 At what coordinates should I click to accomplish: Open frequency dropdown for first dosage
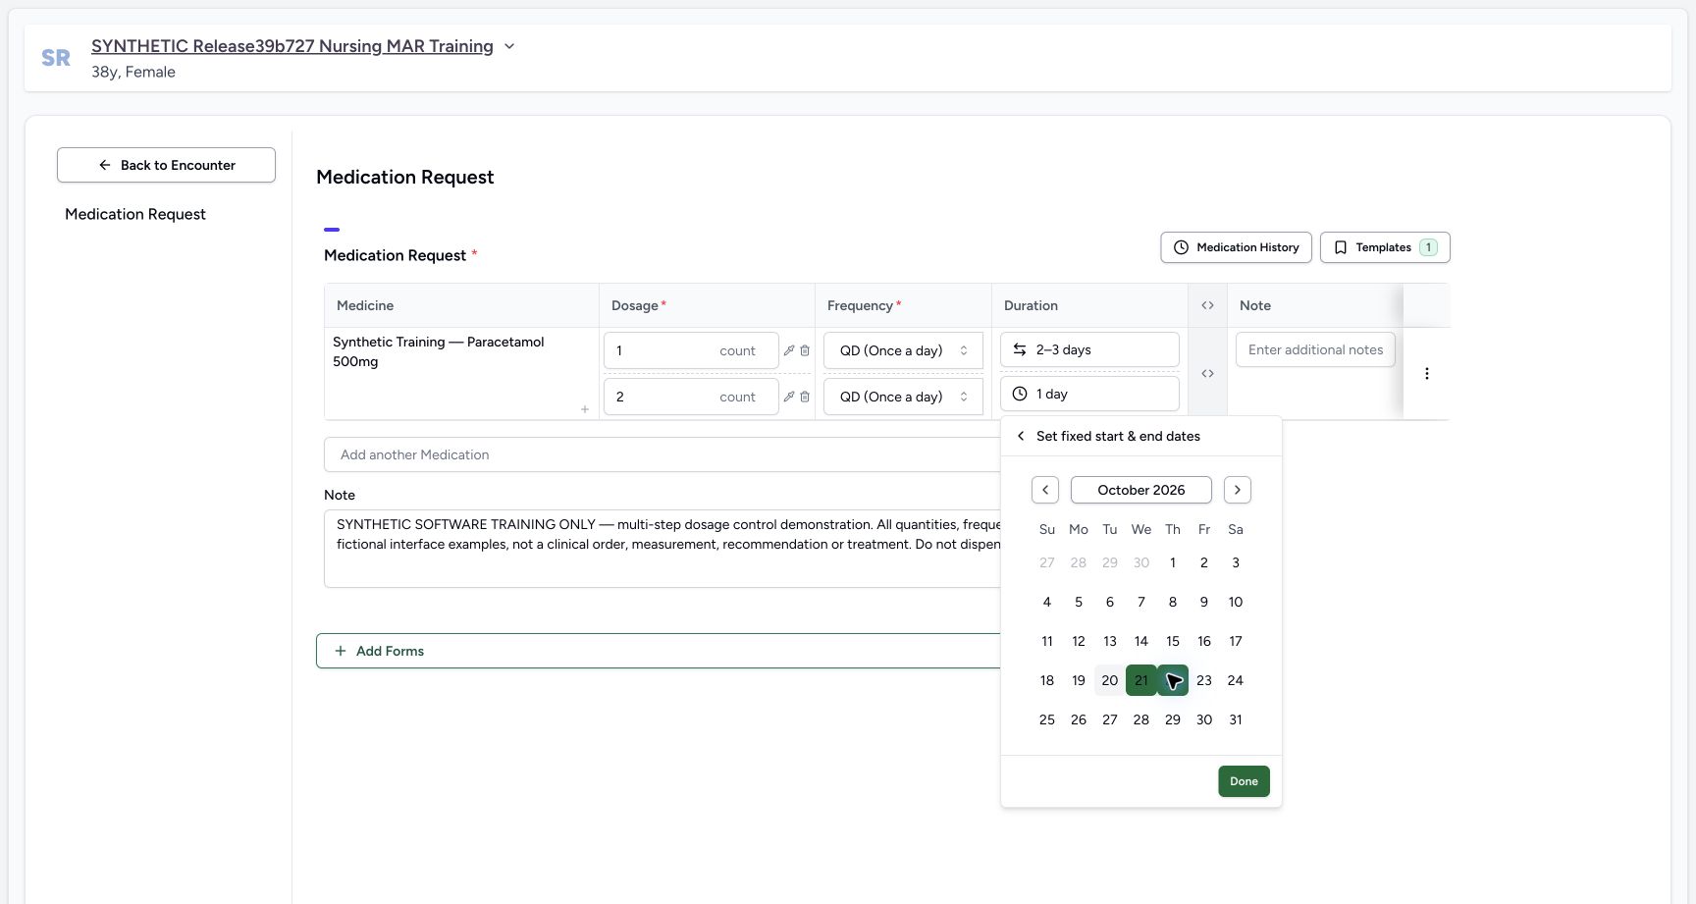point(903,350)
